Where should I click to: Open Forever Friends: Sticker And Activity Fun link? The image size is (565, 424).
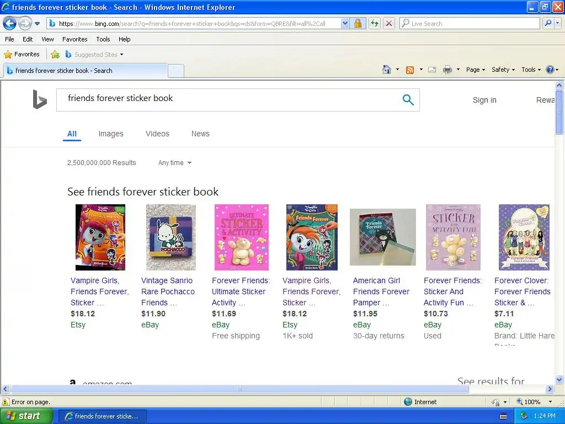(x=452, y=291)
